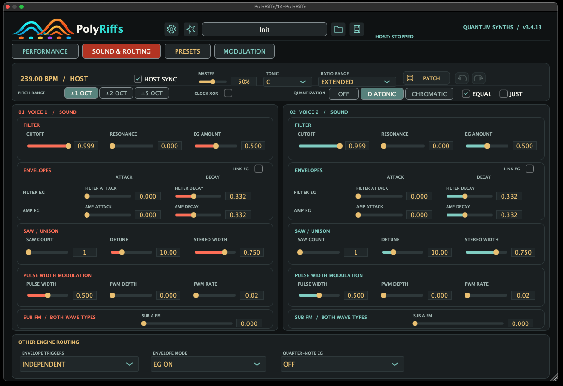Click the undo arrow icon
The height and width of the screenshot is (386, 563).
coord(462,78)
